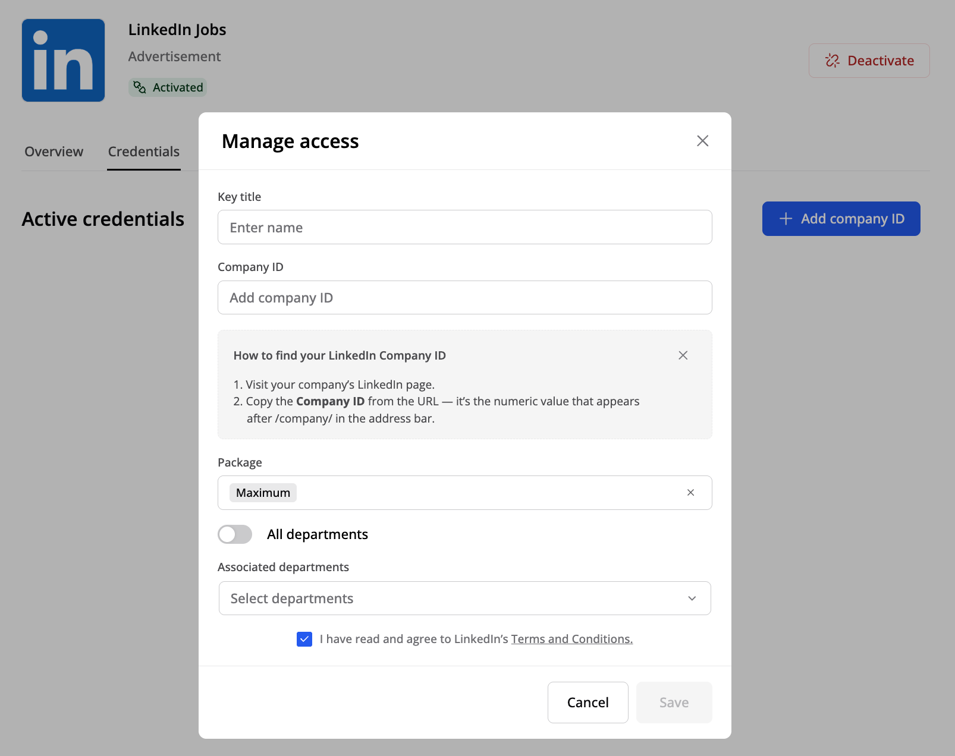Open the Select departments combo box

(452, 598)
